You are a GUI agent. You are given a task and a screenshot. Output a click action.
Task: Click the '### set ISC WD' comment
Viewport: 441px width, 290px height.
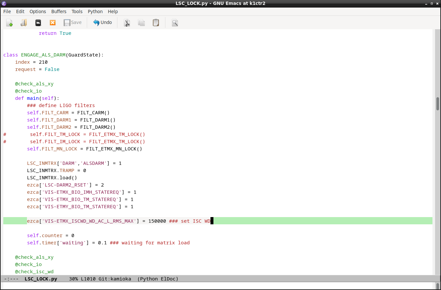(190, 221)
